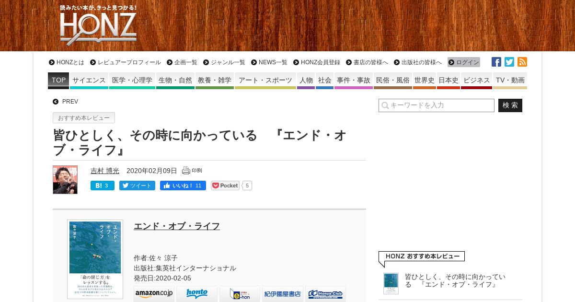Screen dimensions: 575x302
Task: Click the main article headline
Action: click(200, 143)
